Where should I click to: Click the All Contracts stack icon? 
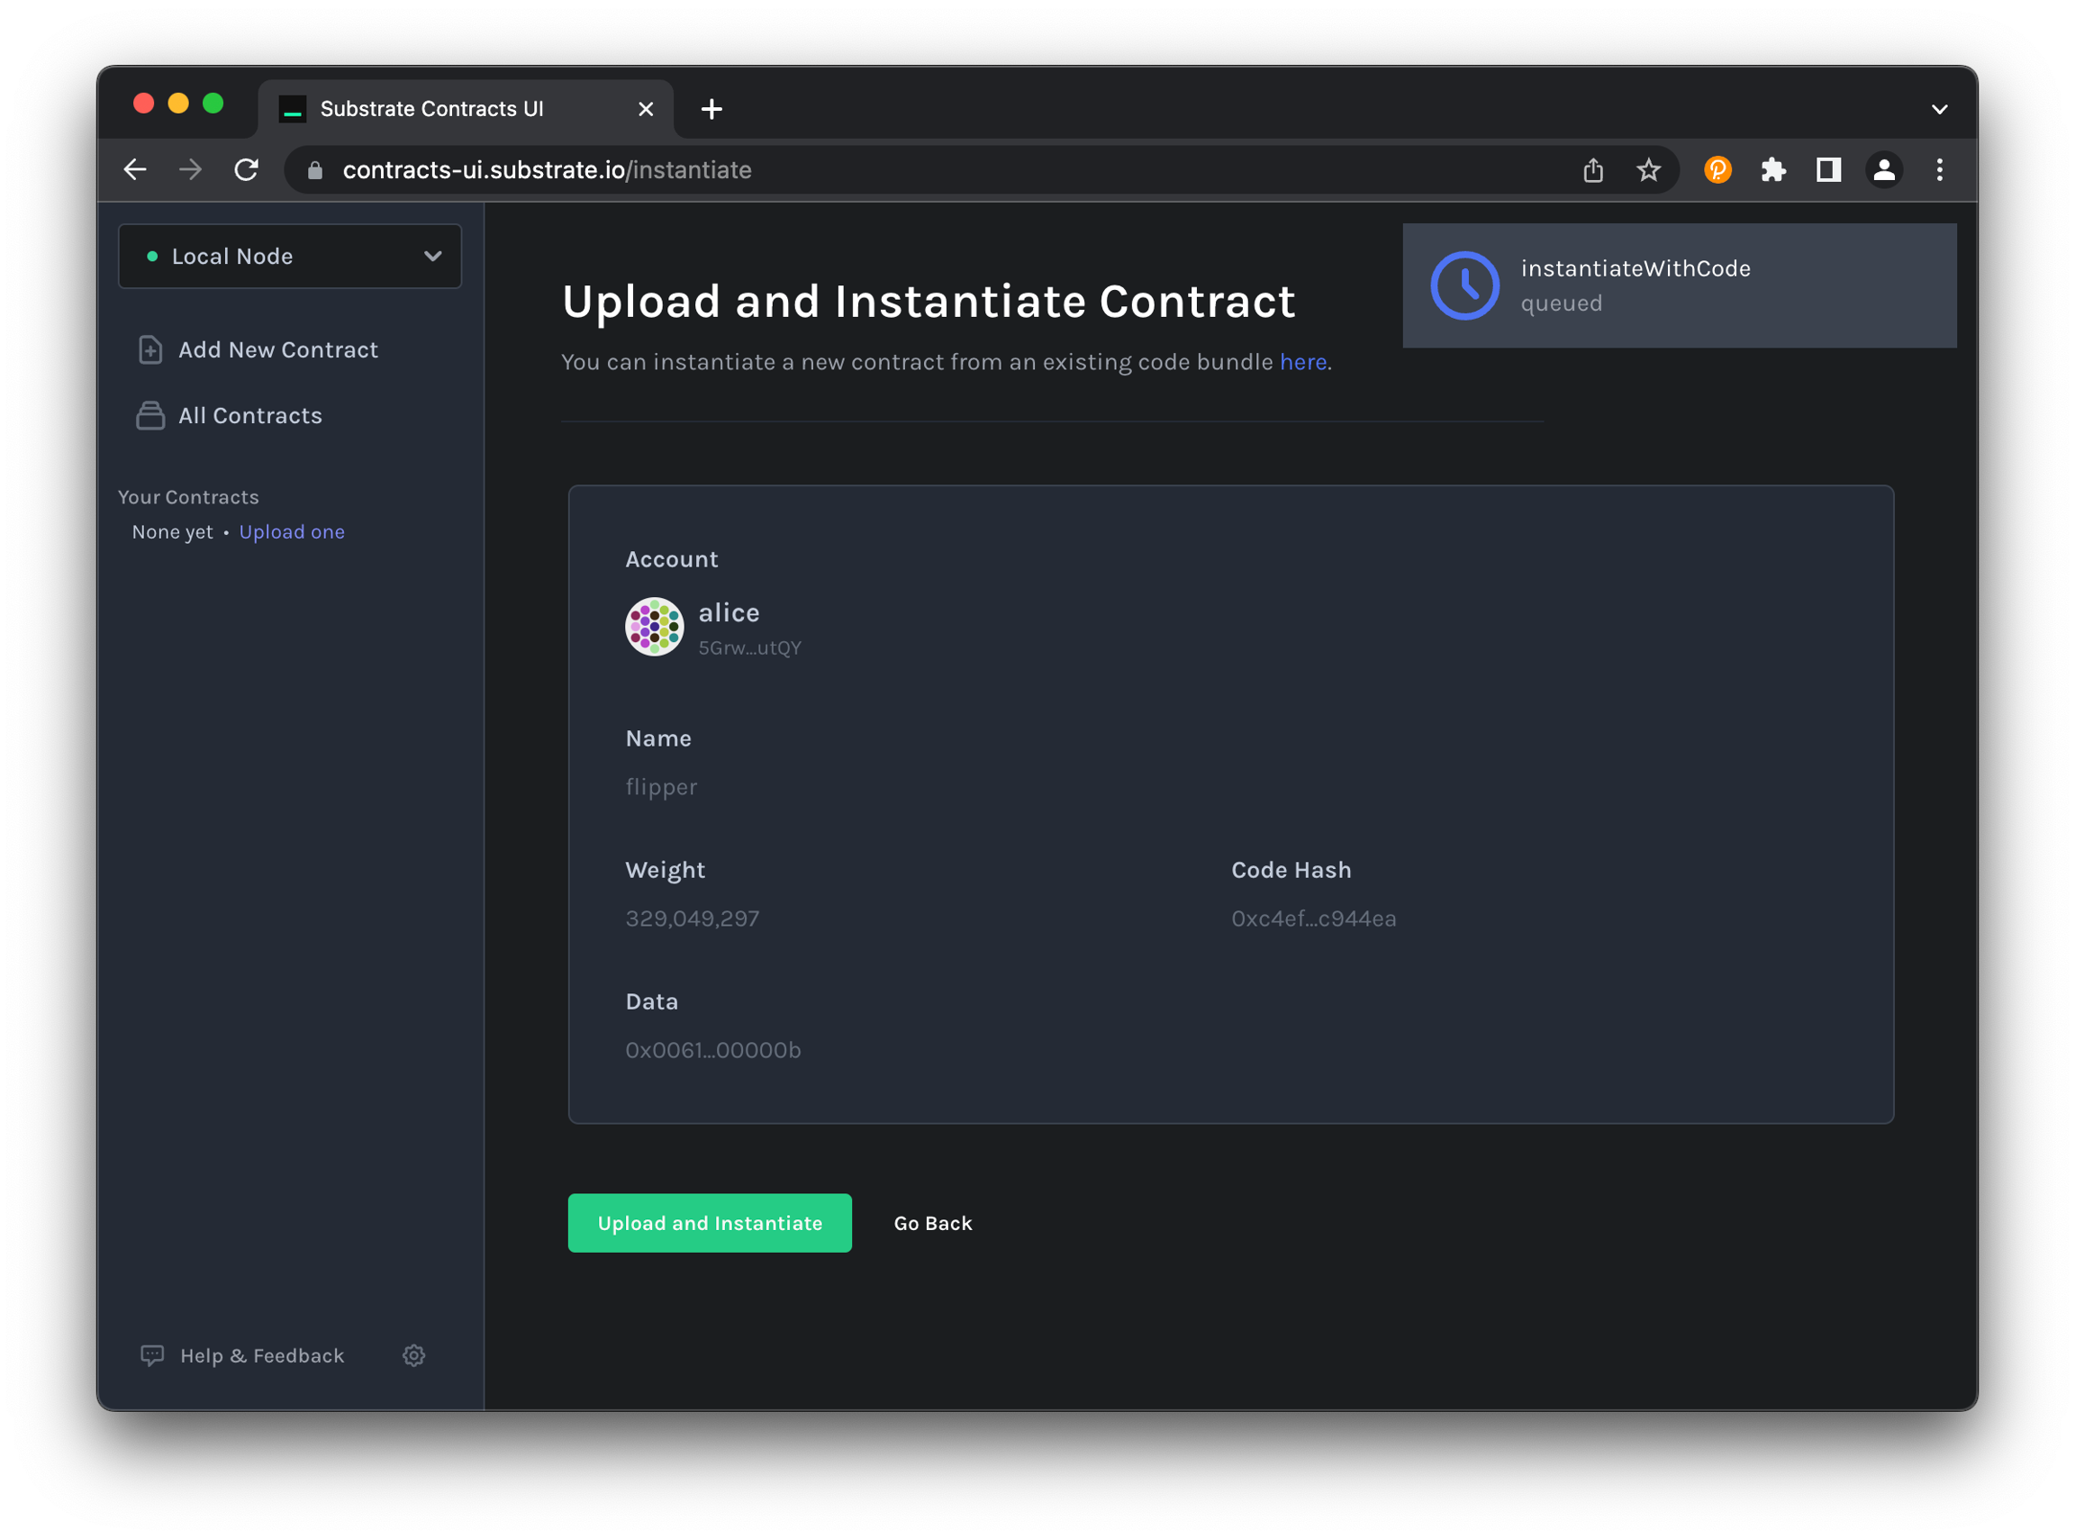pos(150,415)
